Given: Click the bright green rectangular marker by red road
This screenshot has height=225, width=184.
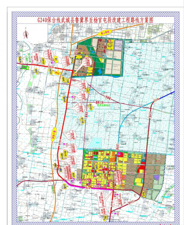Looking at the screenshot, I should (25, 67).
